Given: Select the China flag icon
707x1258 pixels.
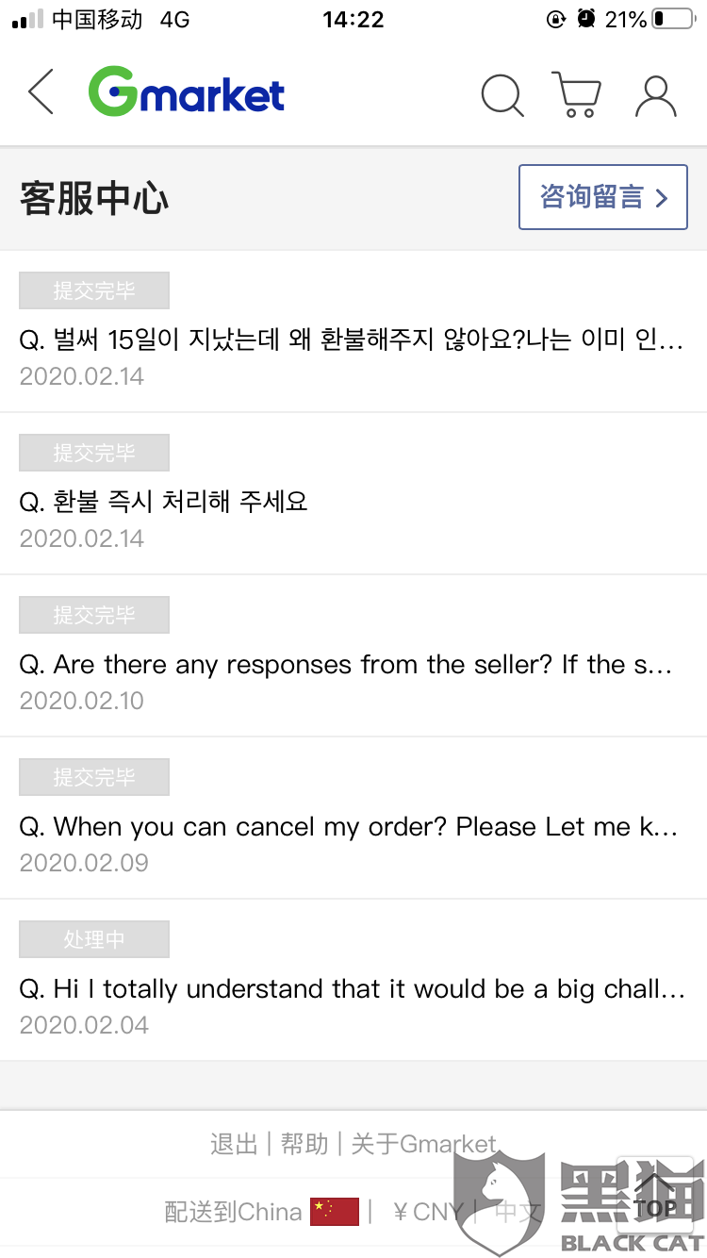Looking at the screenshot, I should (335, 1212).
